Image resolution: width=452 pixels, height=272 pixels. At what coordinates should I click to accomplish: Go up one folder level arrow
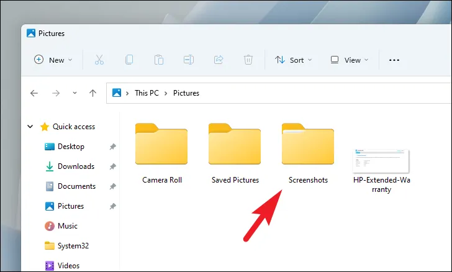93,93
